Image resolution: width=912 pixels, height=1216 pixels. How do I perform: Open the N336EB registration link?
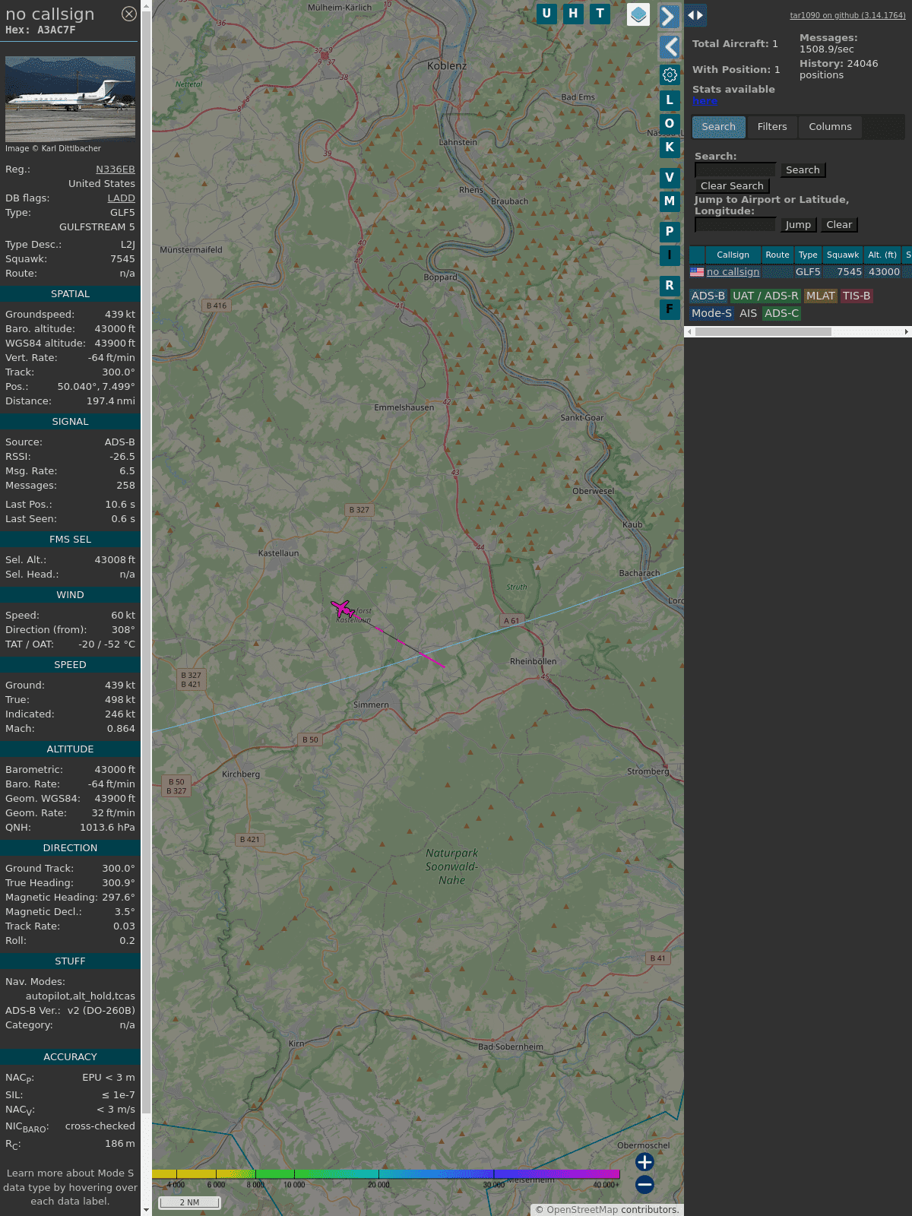[x=115, y=169]
